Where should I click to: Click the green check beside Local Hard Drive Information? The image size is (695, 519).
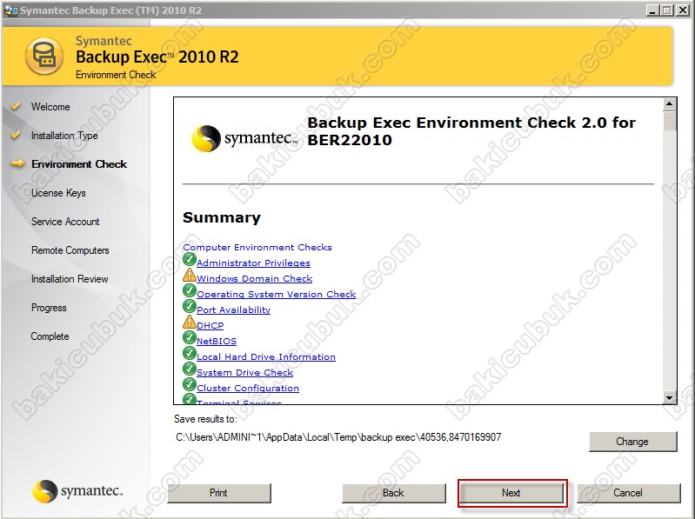pos(190,353)
